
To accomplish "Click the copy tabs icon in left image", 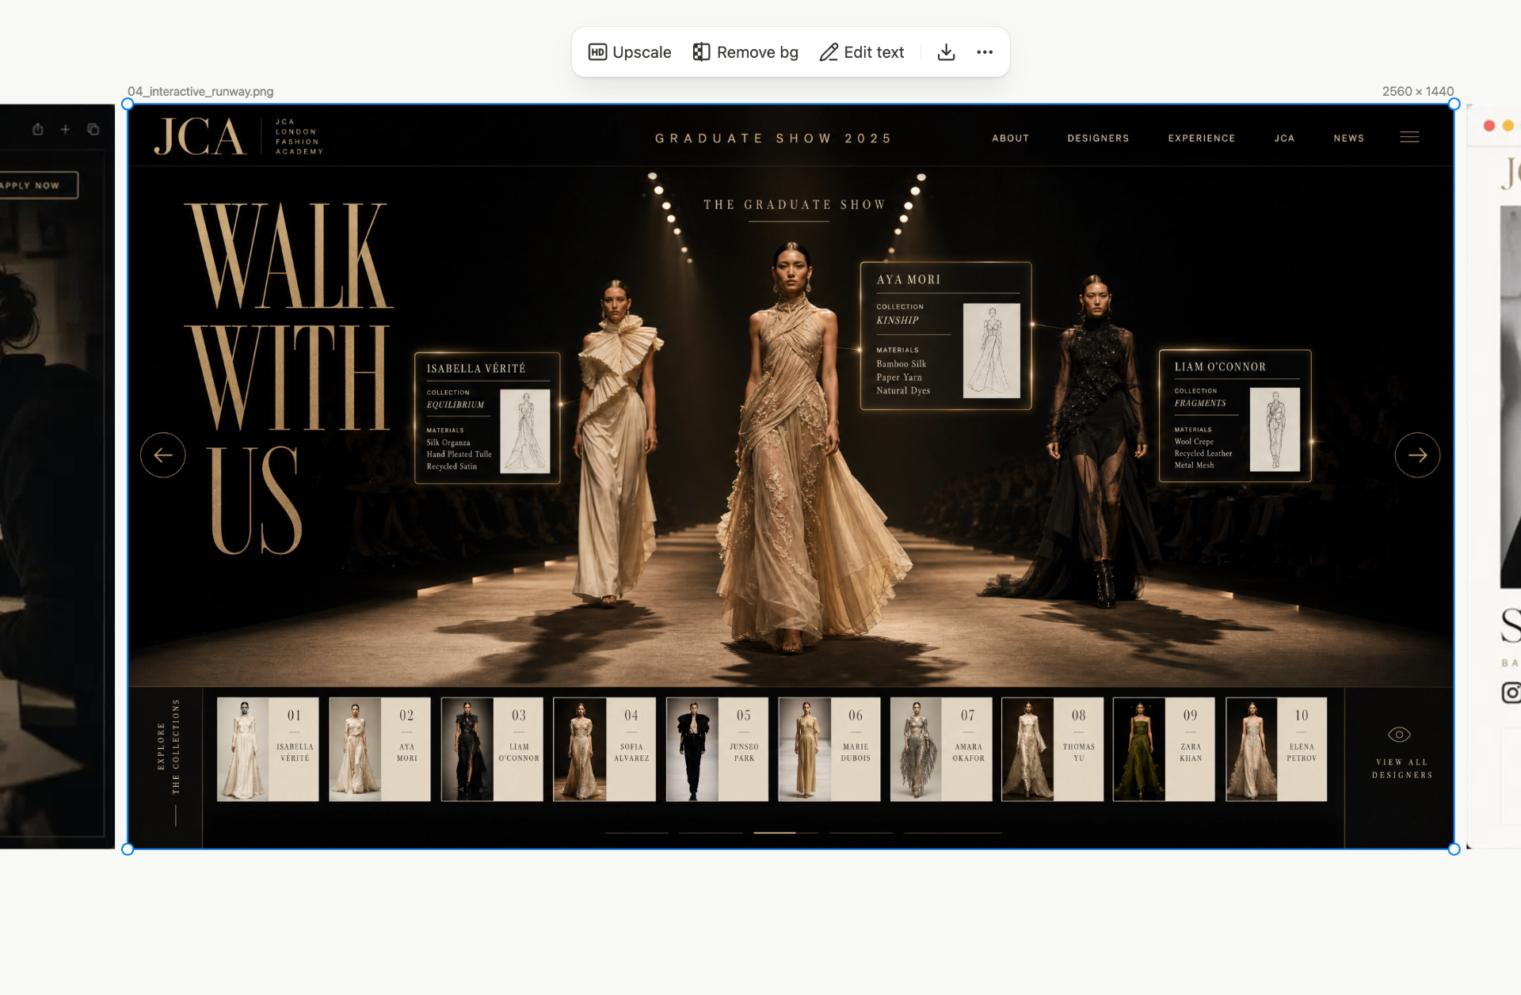I will point(93,129).
